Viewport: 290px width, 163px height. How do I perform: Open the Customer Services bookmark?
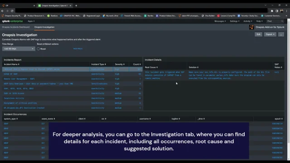tap(271, 16)
